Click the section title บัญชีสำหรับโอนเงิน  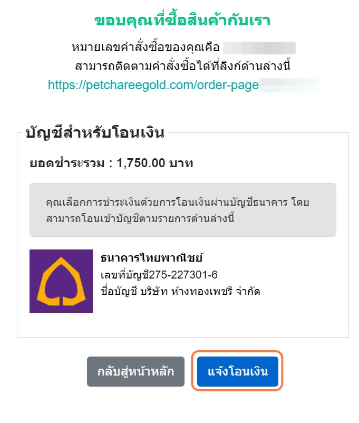point(95,133)
